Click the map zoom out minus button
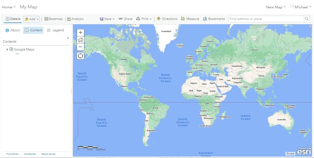 coord(80,47)
